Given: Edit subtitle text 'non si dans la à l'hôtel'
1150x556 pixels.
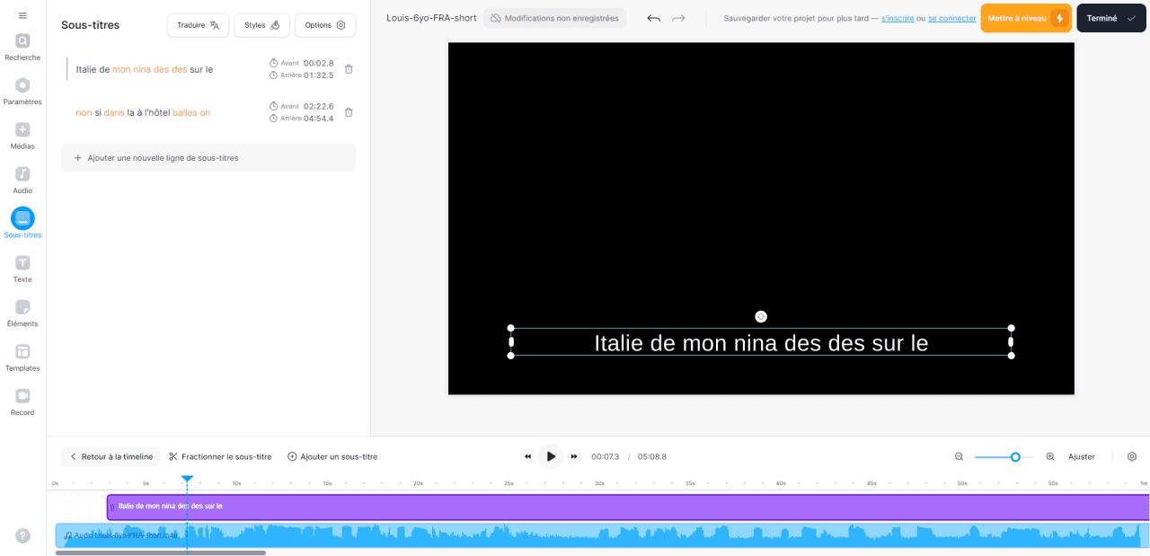Looking at the screenshot, I should pos(143,112).
